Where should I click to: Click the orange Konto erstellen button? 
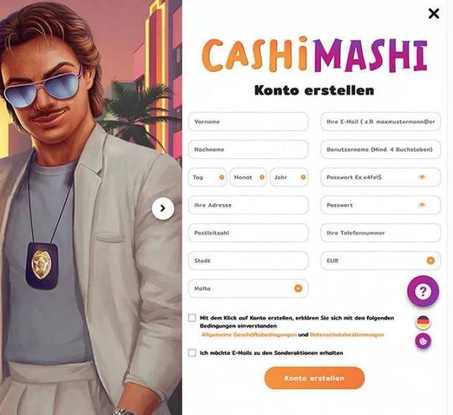[314, 378]
